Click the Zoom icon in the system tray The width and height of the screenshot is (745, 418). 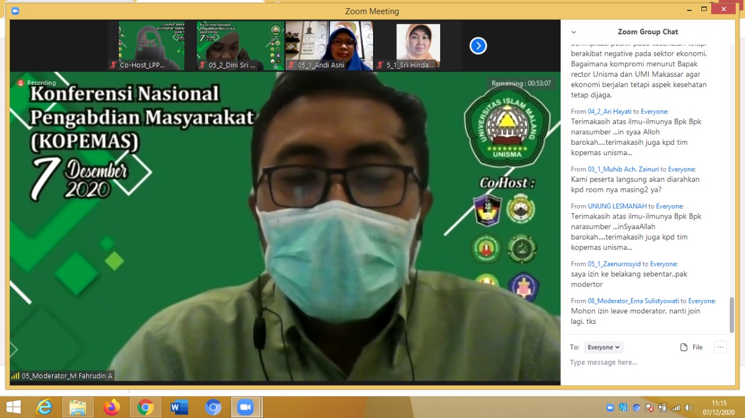610,408
